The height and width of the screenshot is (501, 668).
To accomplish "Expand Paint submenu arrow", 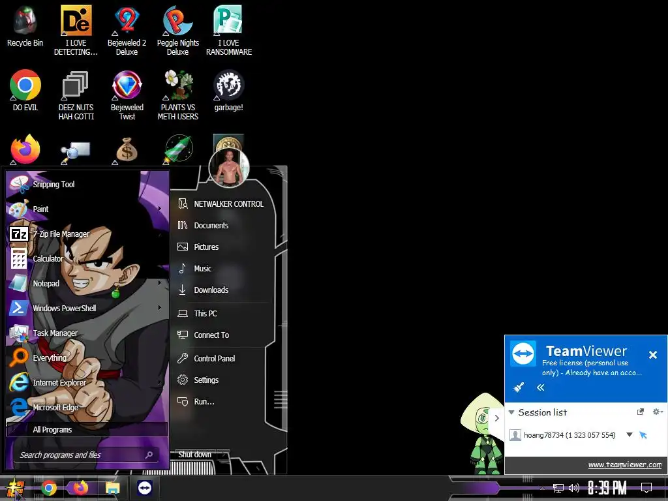I will click(x=160, y=209).
